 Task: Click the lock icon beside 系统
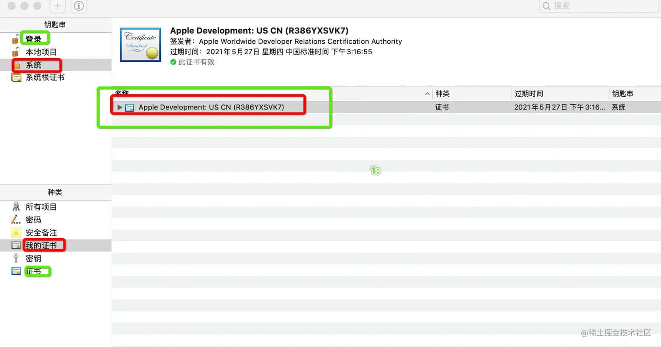[x=17, y=65]
